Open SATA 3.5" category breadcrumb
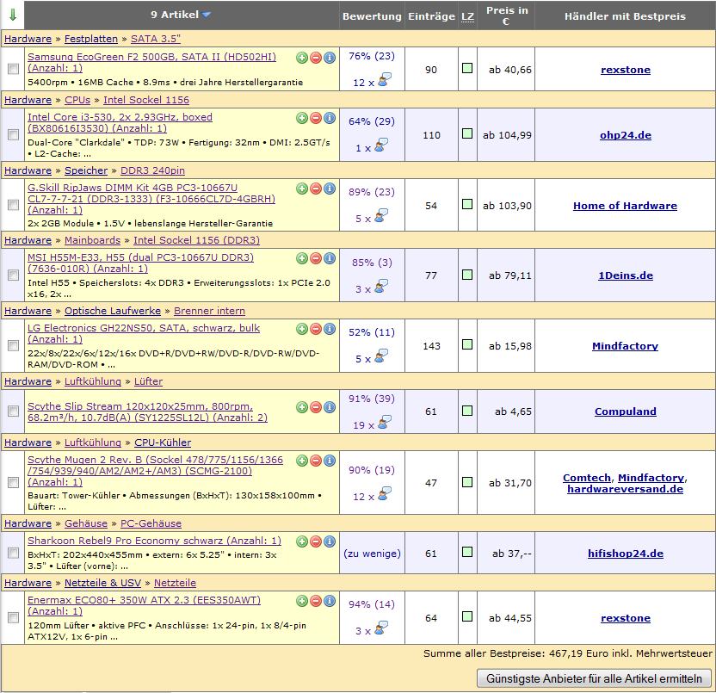The height and width of the screenshot is (693, 716). (x=156, y=39)
